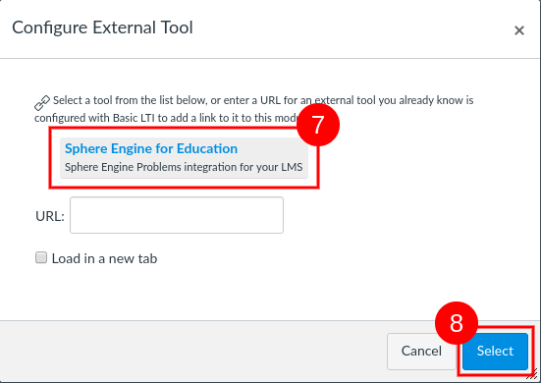This screenshot has width=541, height=383.
Task: Enable the Load in a new tab checkbox
Action: [x=41, y=257]
